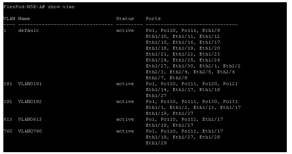Click the VLAN column header
This screenshot has height=154, width=292.
point(9,19)
